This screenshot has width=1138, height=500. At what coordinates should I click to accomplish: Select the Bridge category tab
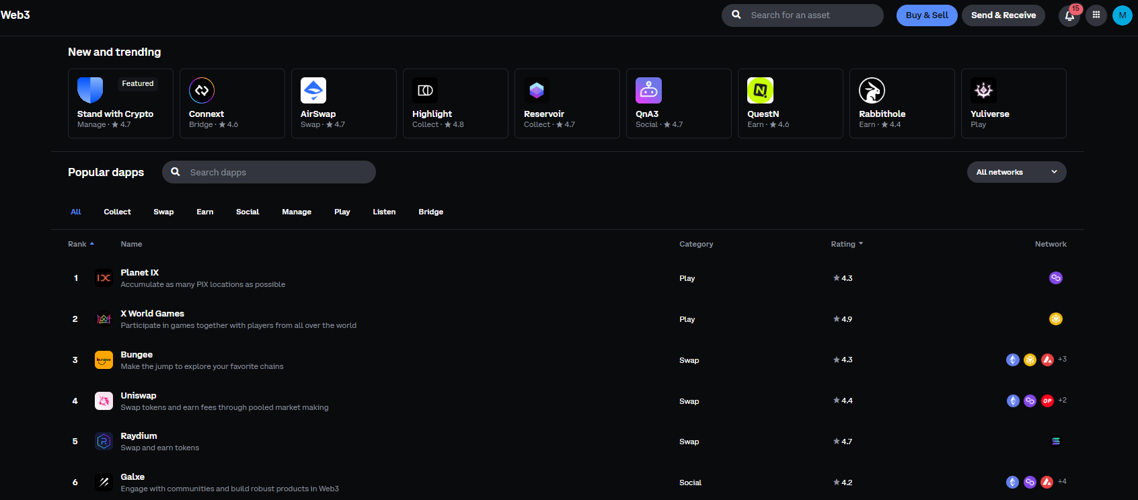coord(430,212)
